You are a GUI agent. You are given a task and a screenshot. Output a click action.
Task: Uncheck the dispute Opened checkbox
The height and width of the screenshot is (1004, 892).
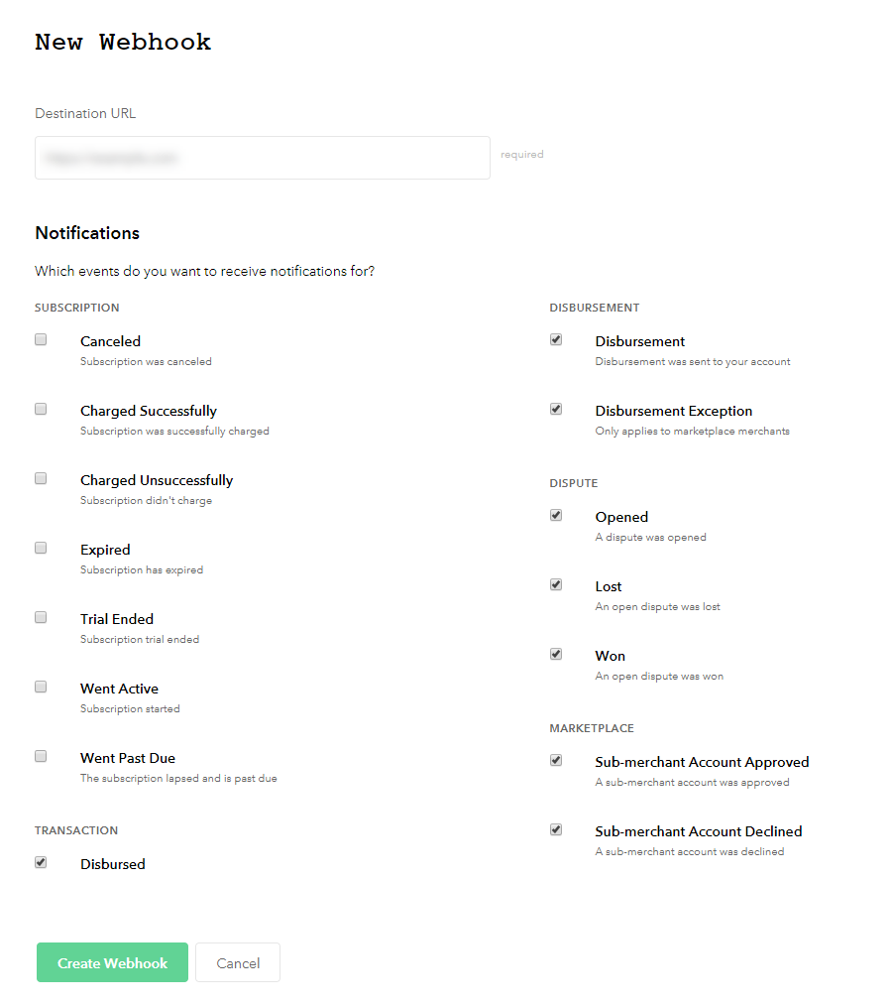tap(556, 515)
